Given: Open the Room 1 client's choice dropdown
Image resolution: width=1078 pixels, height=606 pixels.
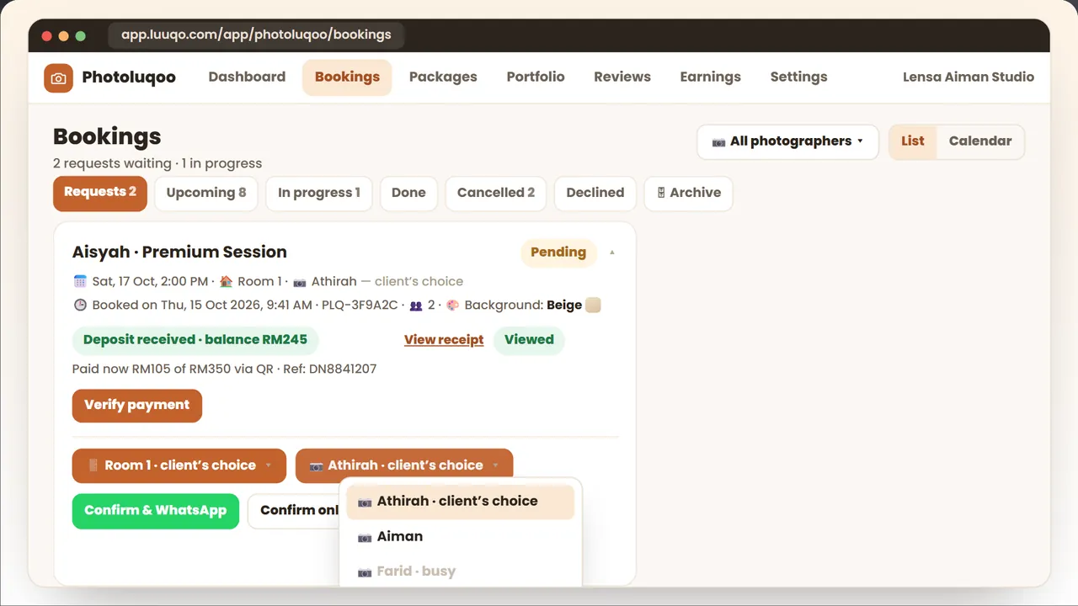Looking at the screenshot, I should pos(179,465).
